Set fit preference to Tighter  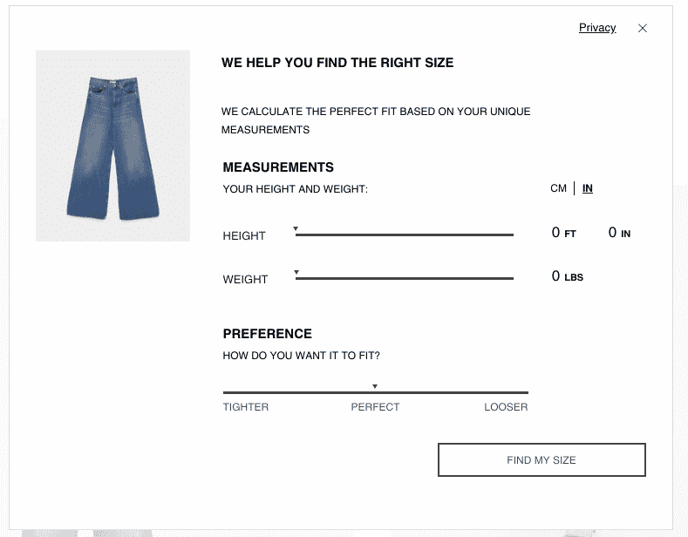[246, 407]
